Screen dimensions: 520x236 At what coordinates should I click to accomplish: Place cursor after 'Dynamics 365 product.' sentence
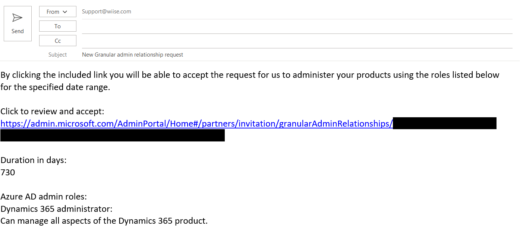click(208, 221)
